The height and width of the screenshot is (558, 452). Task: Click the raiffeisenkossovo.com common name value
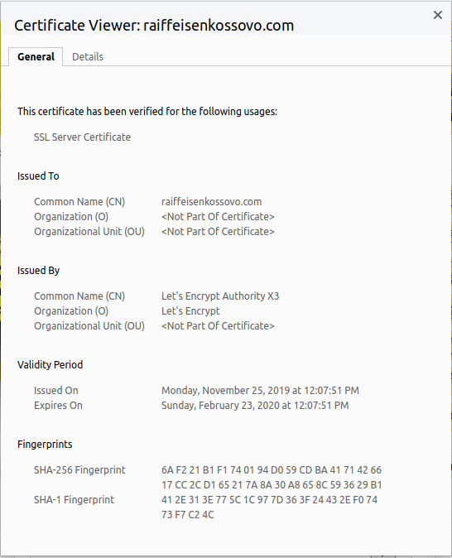tap(211, 202)
